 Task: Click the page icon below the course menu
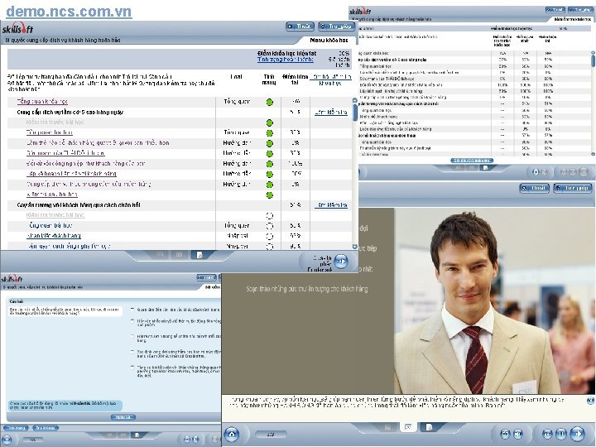click(199, 255)
